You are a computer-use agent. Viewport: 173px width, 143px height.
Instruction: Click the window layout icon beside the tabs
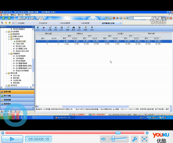13,23
